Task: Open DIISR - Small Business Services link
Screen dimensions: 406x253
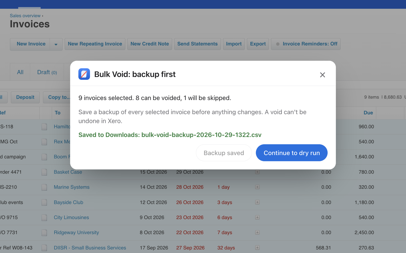Action: coord(90,248)
